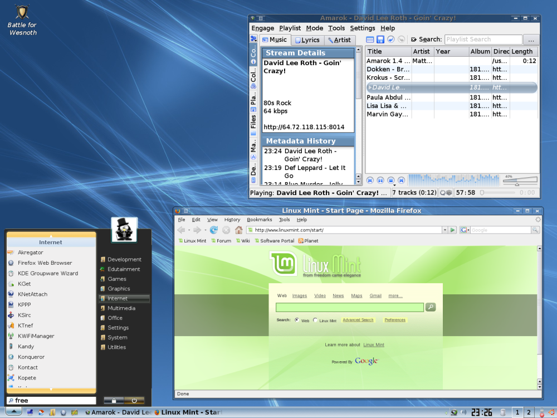Screen dimensions: 557x418
Task: Open the Firefox URL bar history dropdown
Action: tap(444, 230)
